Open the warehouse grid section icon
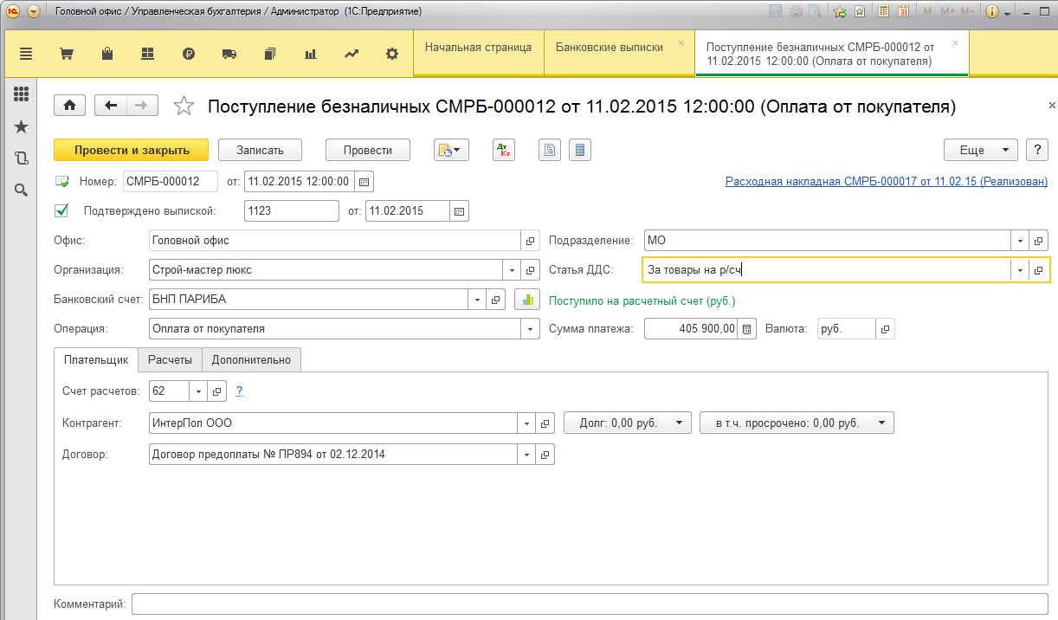Screen dimensions: 1058x620 click(x=147, y=54)
